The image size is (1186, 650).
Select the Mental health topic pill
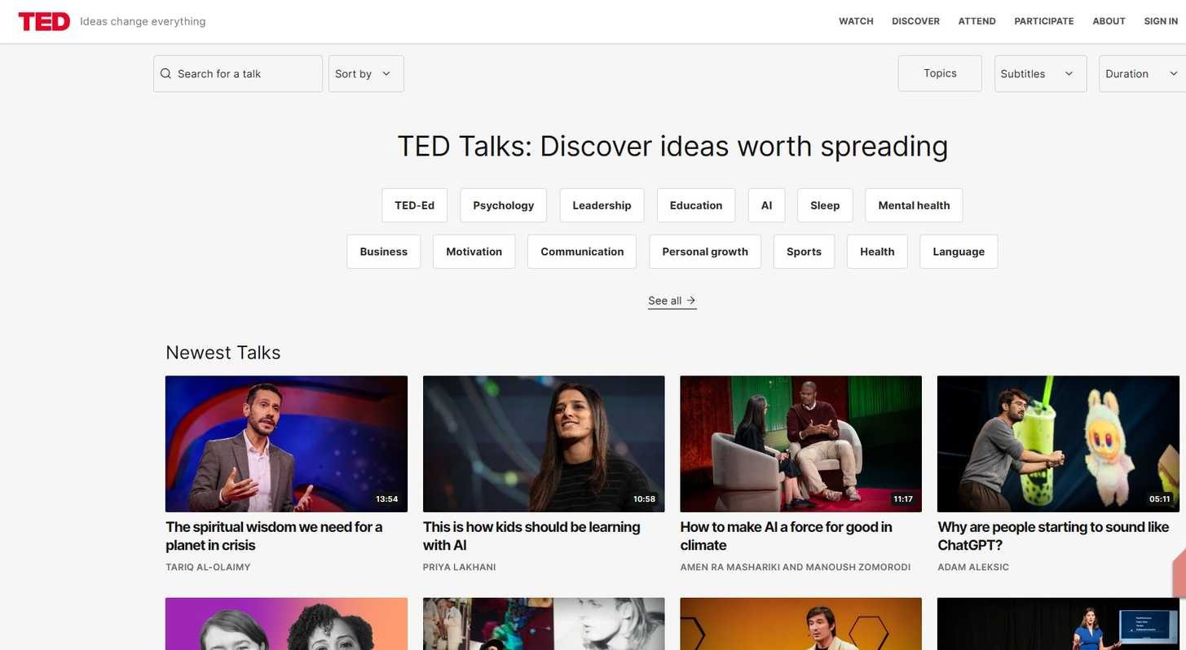click(x=913, y=205)
